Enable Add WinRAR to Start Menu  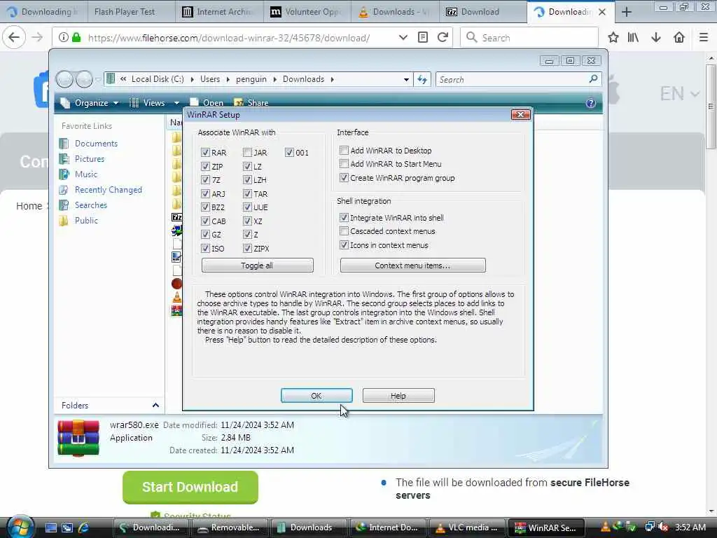pos(344,163)
